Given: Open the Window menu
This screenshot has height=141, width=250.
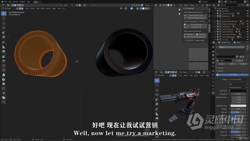Looking at the screenshot, I should tap(22, 2).
